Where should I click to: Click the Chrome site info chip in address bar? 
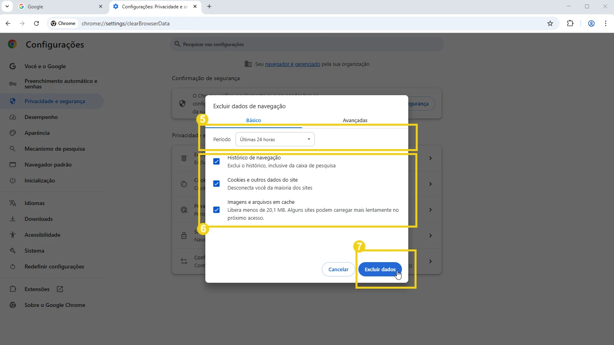click(63, 23)
